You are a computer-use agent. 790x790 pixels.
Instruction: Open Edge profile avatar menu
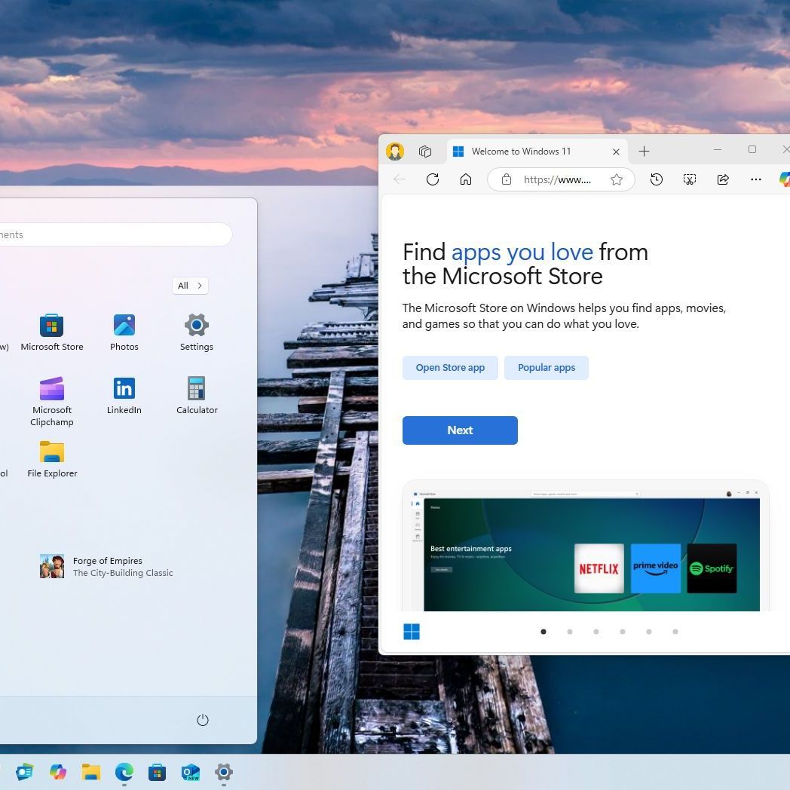[x=395, y=152]
